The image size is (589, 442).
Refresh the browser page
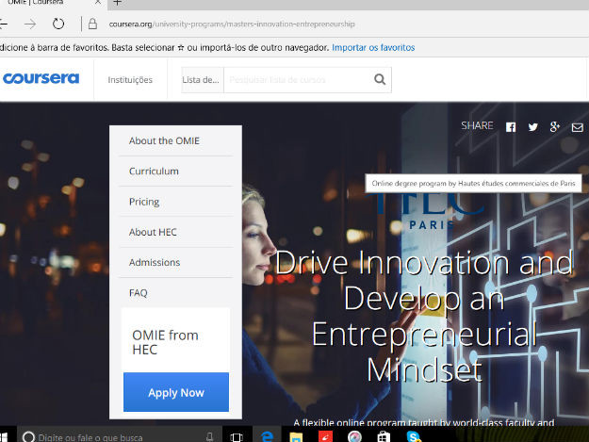point(58,24)
